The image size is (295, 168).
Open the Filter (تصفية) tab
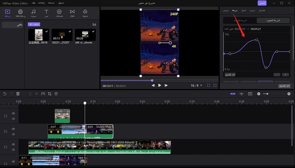[x=85, y=13]
